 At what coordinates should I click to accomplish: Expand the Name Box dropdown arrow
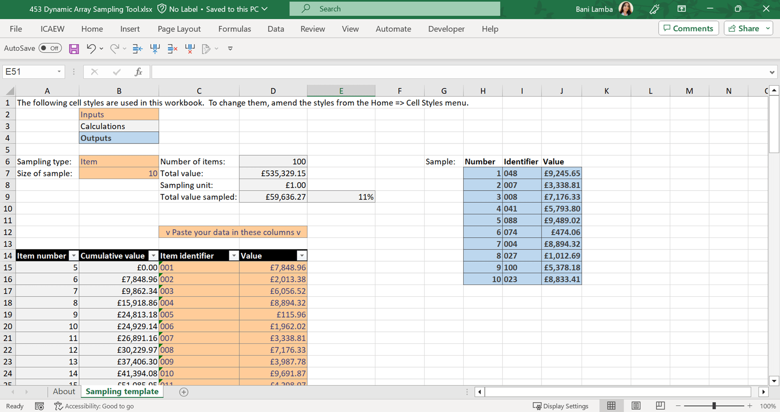pos(59,72)
